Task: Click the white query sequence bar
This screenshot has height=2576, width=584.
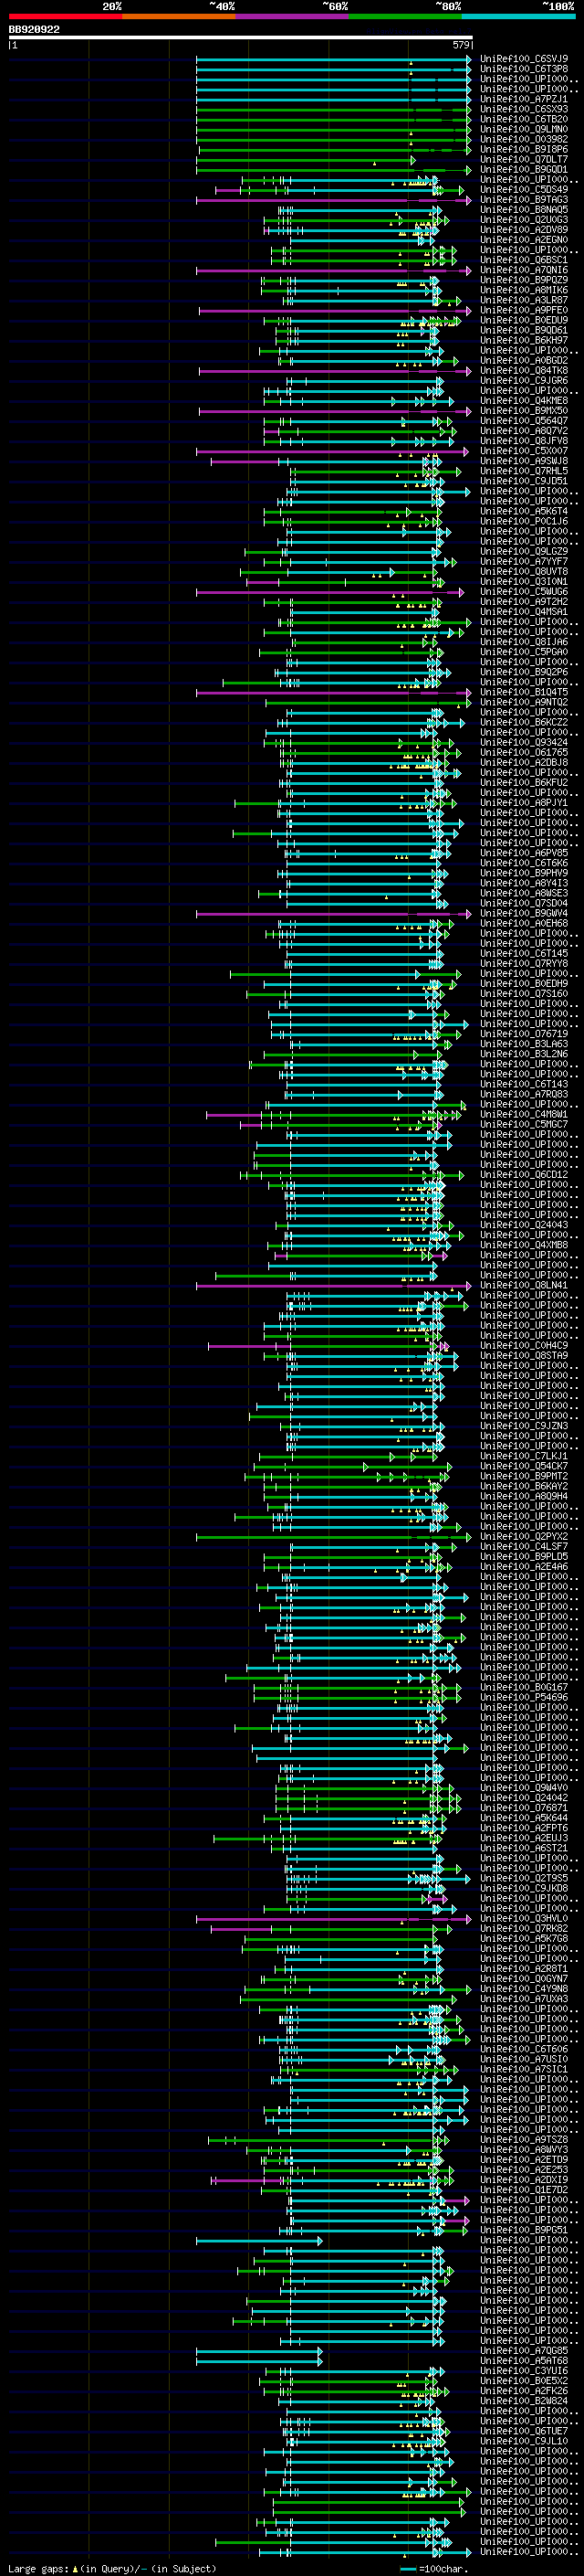Action: tap(241, 38)
